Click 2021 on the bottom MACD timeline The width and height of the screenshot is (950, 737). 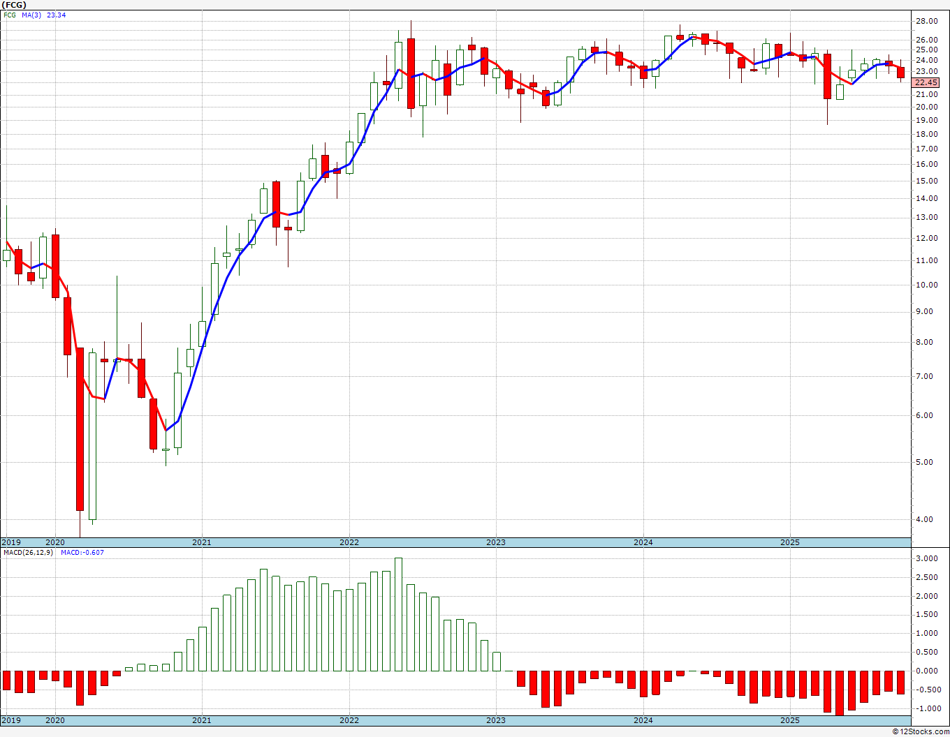point(201,720)
